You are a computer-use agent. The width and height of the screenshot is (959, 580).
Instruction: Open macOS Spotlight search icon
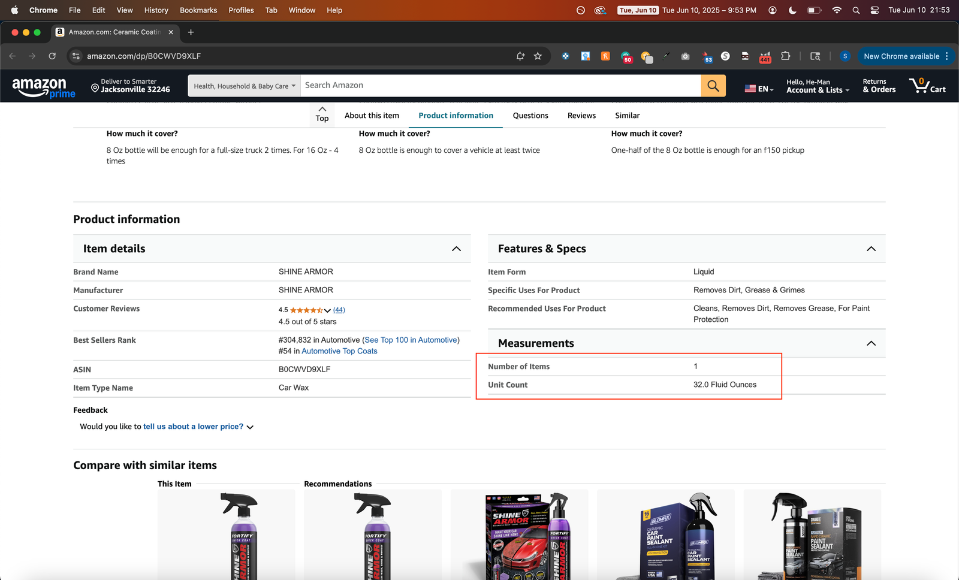(x=856, y=10)
